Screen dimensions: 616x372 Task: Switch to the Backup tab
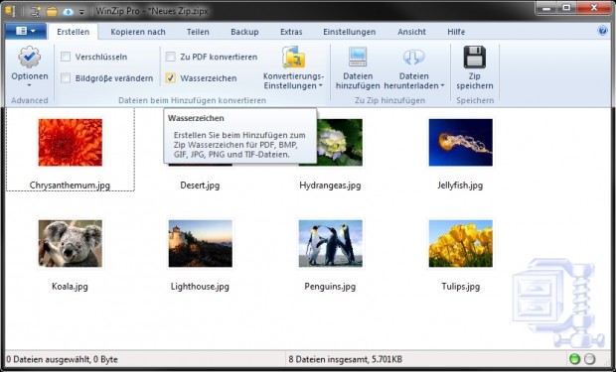click(244, 32)
